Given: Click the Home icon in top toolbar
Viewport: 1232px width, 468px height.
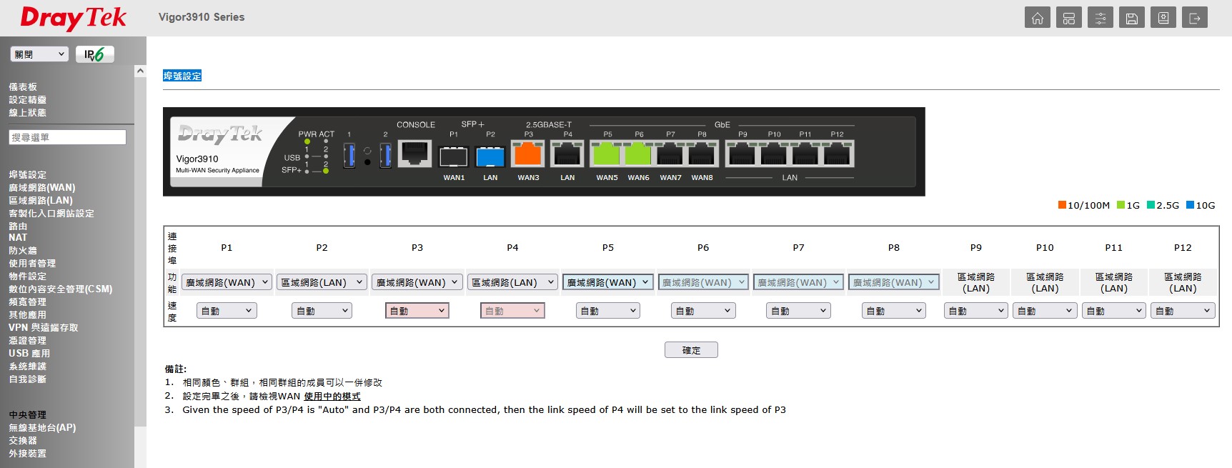Looking at the screenshot, I should pos(1037,18).
